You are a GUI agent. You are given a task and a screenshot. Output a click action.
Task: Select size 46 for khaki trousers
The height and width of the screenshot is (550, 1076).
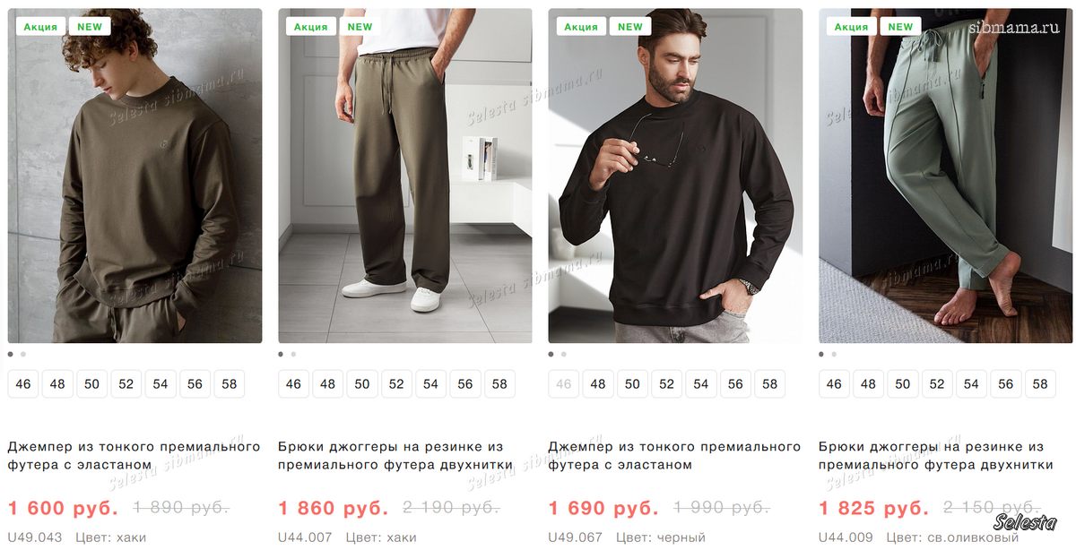tap(293, 383)
